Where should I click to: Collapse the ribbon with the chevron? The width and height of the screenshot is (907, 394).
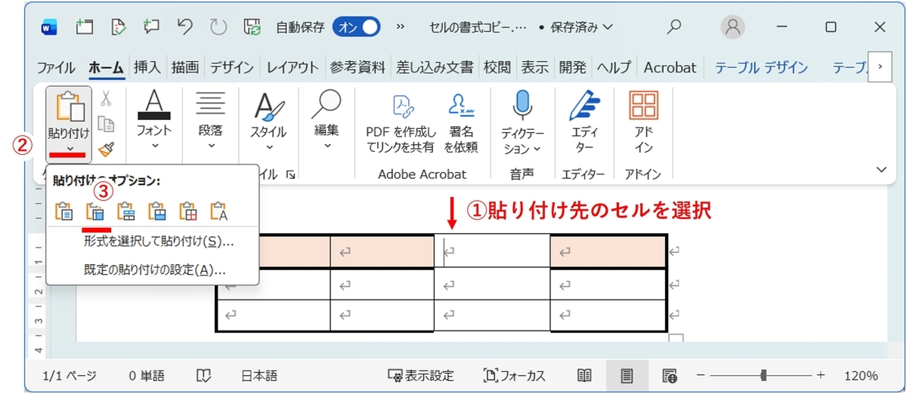881,169
